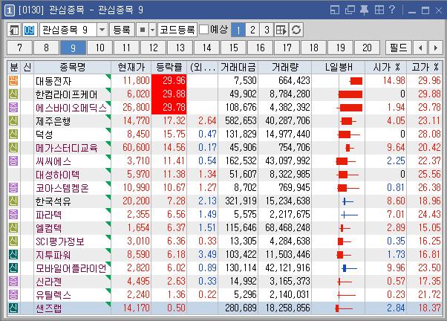Viewport: 447px width, 321px height.
Task: Select the SCI평가정보 stock name
Action: coord(60,241)
